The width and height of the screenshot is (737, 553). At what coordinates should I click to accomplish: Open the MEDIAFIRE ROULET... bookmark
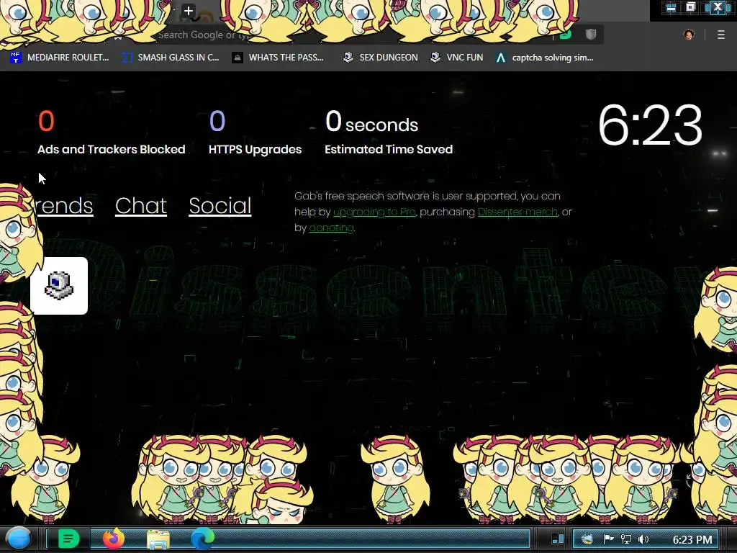(x=59, y=58)
